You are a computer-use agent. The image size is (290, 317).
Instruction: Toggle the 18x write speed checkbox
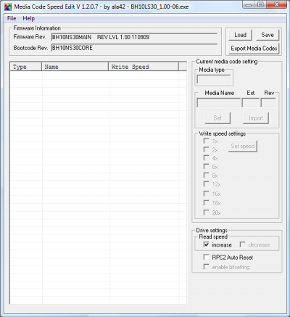click(x=207, y=203)
